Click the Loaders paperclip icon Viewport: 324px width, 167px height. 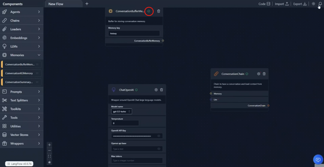pyautogui.click(x=4, y=29)
